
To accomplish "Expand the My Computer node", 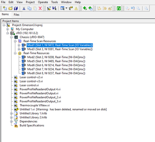I will tap(8, 29).
